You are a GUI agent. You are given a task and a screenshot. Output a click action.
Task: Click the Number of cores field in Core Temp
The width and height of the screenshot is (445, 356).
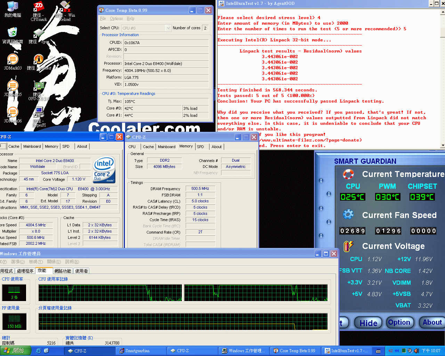[x=205, y=28]
